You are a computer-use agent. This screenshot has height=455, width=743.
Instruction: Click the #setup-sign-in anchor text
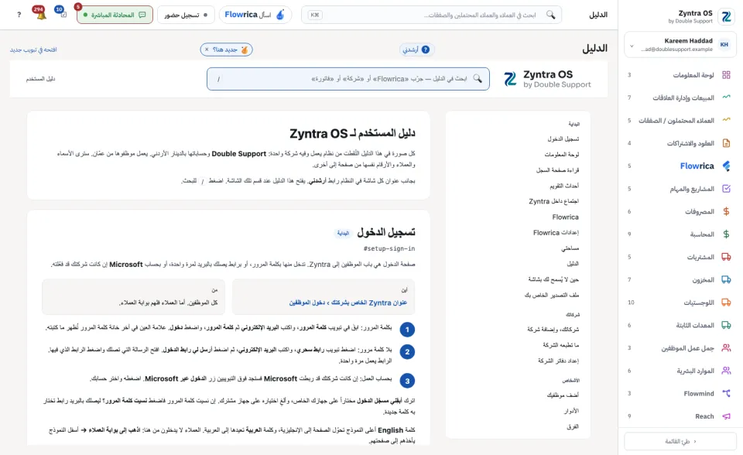[389, 248]
